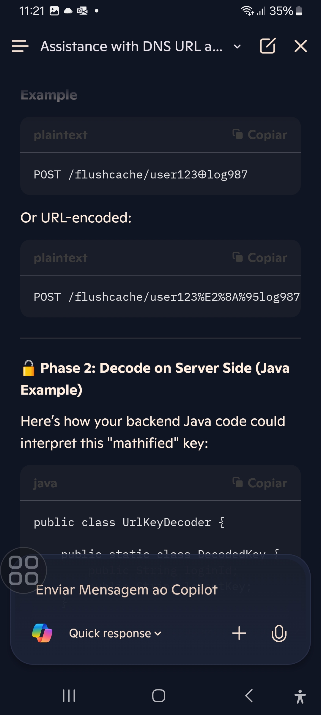Open the hamburger sidebar menu
This screenshot has width=321, height=715.
coord(20,46)
